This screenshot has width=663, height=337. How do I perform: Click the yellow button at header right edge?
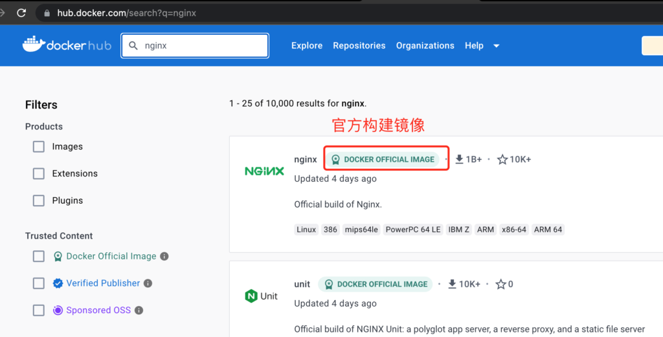(x=653, y=46)
